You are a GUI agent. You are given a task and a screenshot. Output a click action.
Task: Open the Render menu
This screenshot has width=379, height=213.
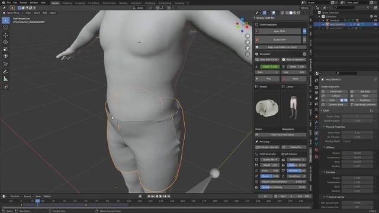coord(24,2)
